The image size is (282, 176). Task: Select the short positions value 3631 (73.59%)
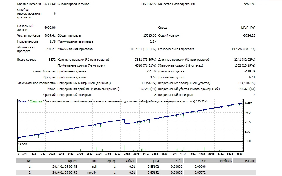point(145,60)
